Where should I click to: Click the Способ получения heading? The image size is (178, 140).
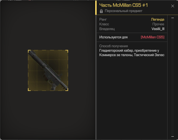(113, 46)
